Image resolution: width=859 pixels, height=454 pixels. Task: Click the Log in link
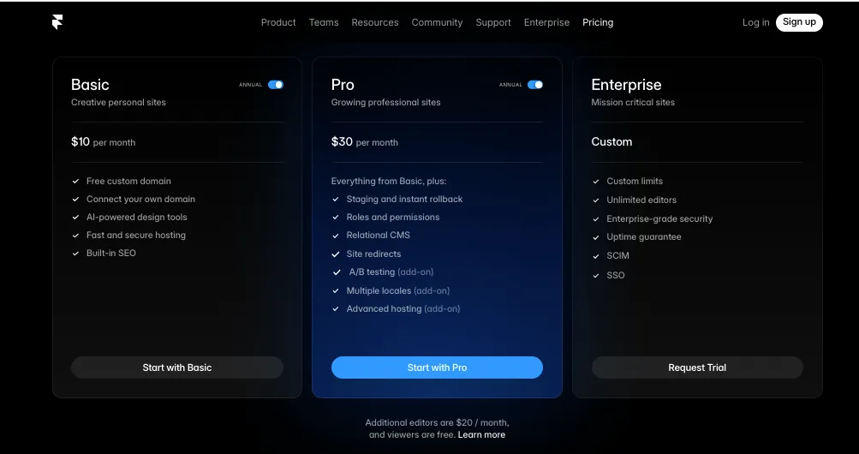click(x=756, y=22)
